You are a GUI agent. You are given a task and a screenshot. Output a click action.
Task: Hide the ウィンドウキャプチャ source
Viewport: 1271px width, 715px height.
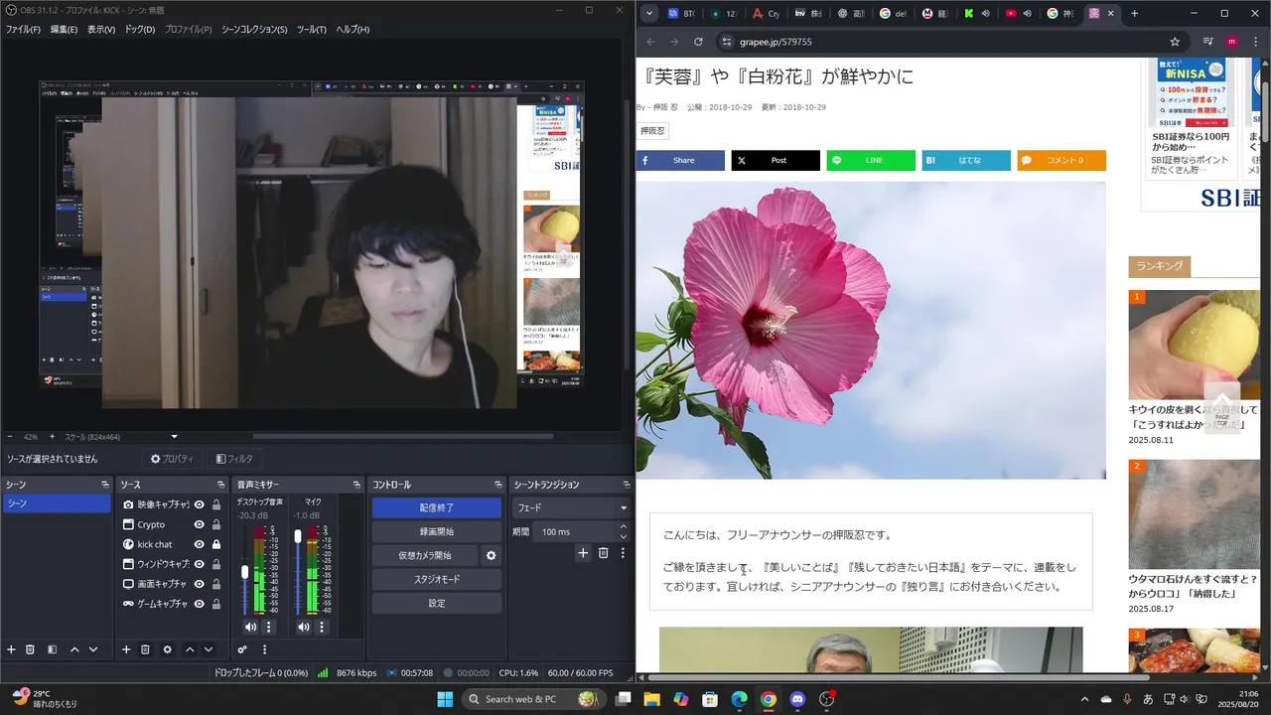click(x=199, y=564)
